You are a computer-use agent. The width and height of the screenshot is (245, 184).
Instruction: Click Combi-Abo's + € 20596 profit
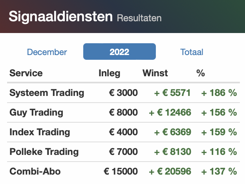[x=170, y=171]
